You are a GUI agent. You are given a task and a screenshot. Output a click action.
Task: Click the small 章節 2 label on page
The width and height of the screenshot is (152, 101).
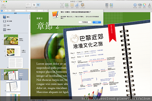point(39,18)
